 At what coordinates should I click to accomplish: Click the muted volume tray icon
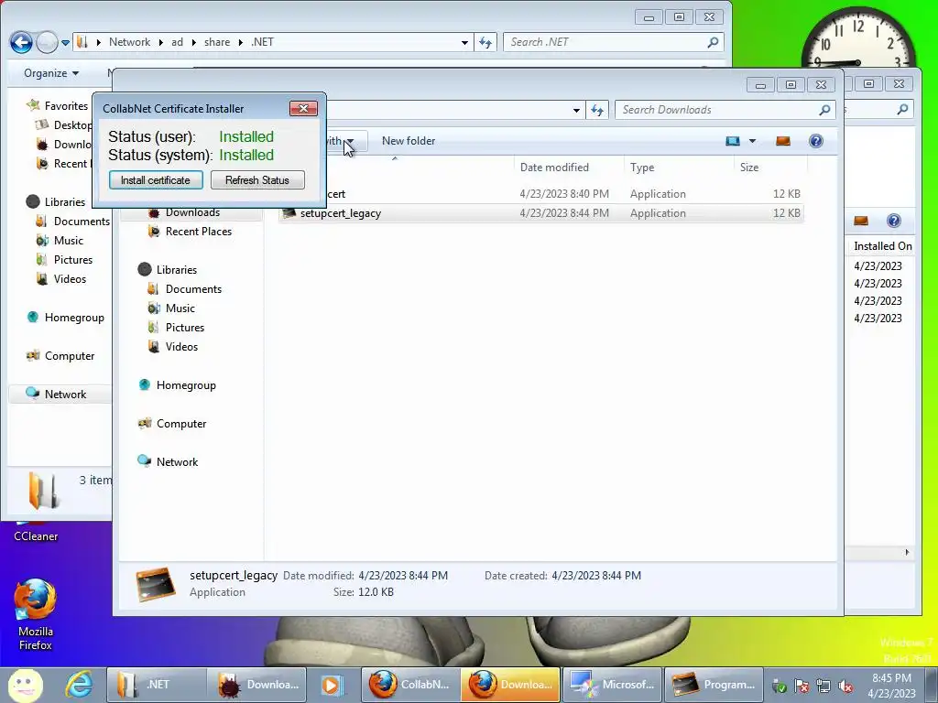pyautogui.click(x=845, y=687)
